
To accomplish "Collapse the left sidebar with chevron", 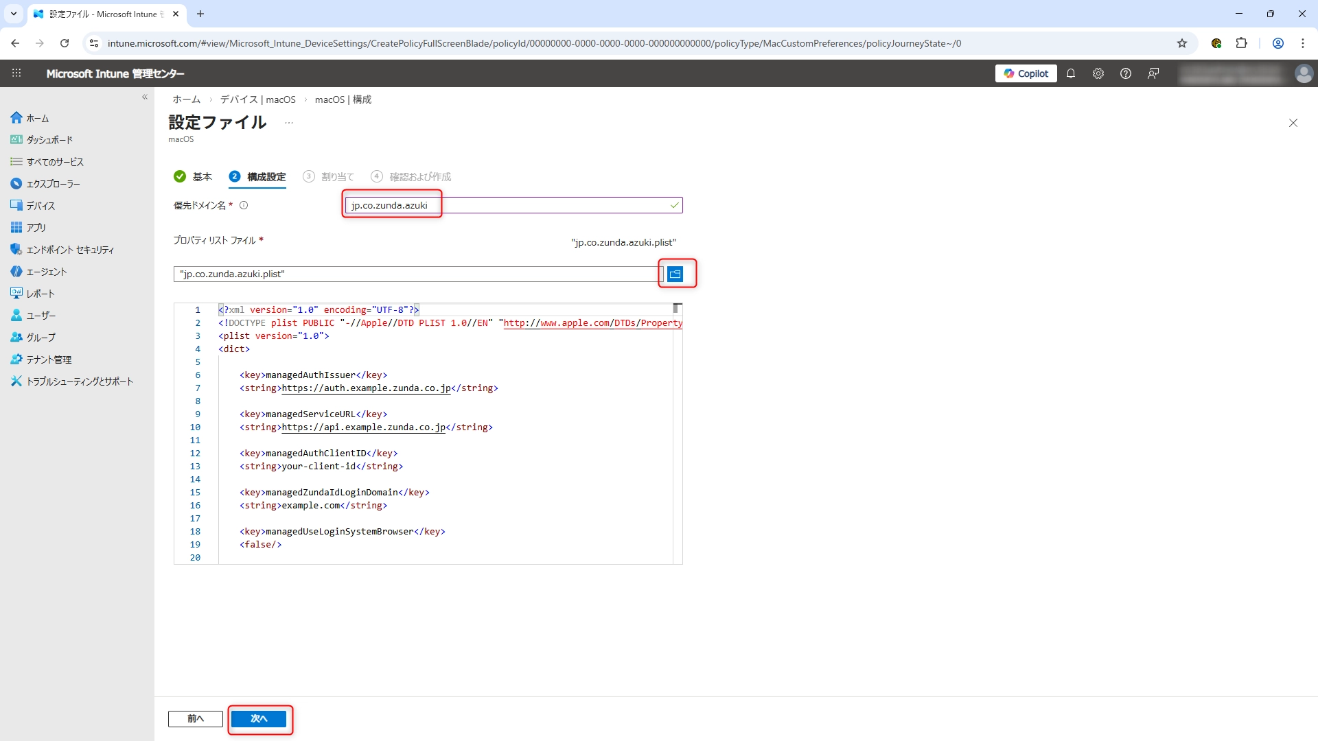I will (x=145, y=97).
